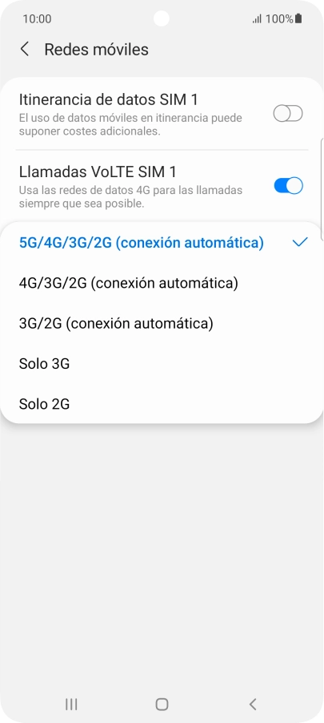Screen dimensions: 324x723
Task: Tap the back arrow beside Redes móviles
Action: click(25, 50)
